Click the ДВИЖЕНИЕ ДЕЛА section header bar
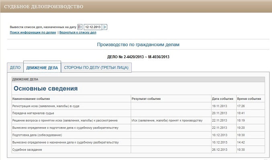Screen dimensions: 272x160 pos(138,79)
